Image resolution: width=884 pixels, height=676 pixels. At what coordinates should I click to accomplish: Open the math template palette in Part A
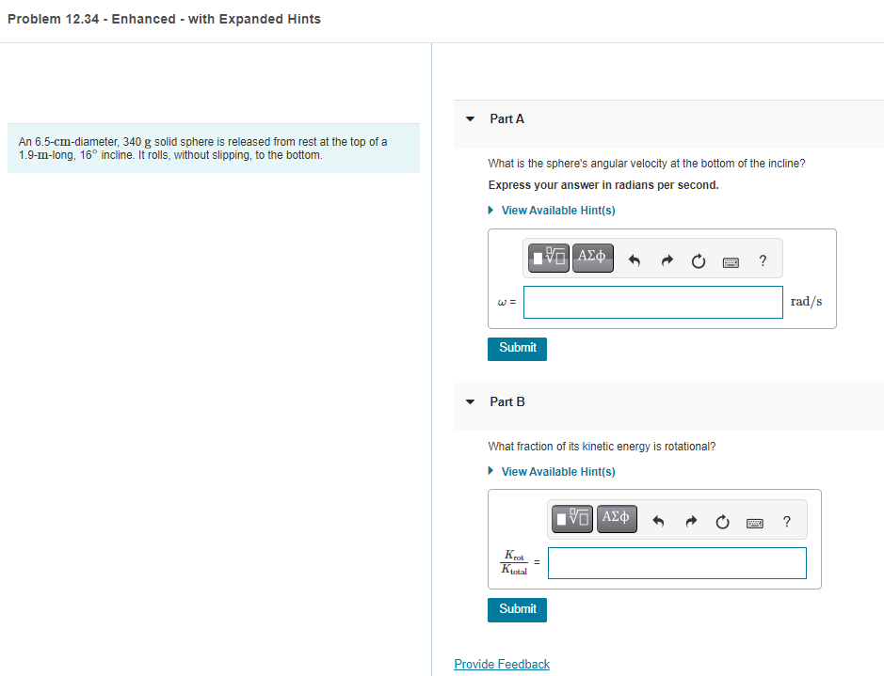(548, 257)
